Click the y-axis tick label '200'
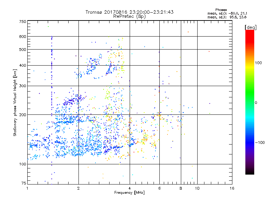 [x=23, y=115]
